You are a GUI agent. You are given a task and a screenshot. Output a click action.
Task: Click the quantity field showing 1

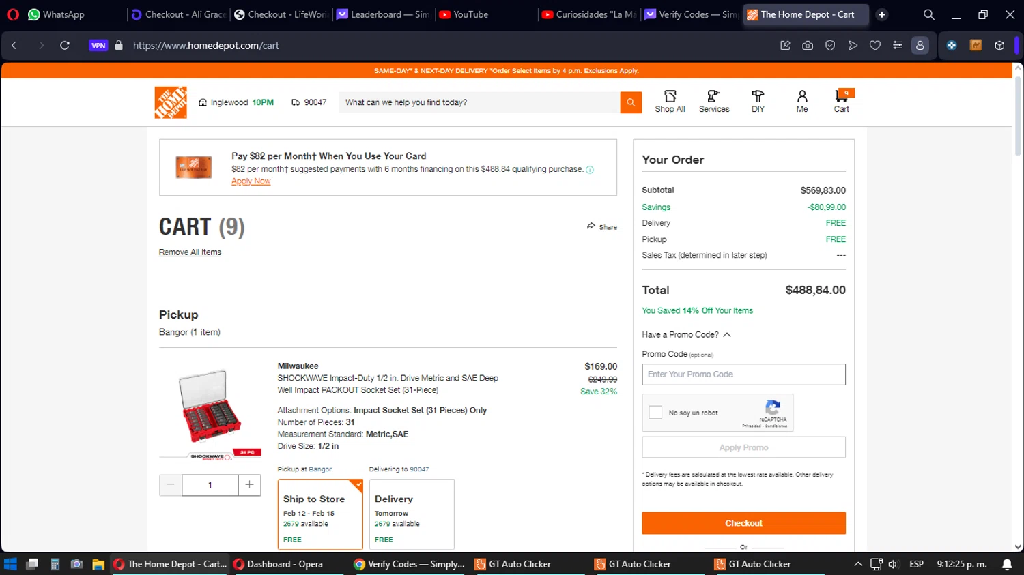pos(210,485)
